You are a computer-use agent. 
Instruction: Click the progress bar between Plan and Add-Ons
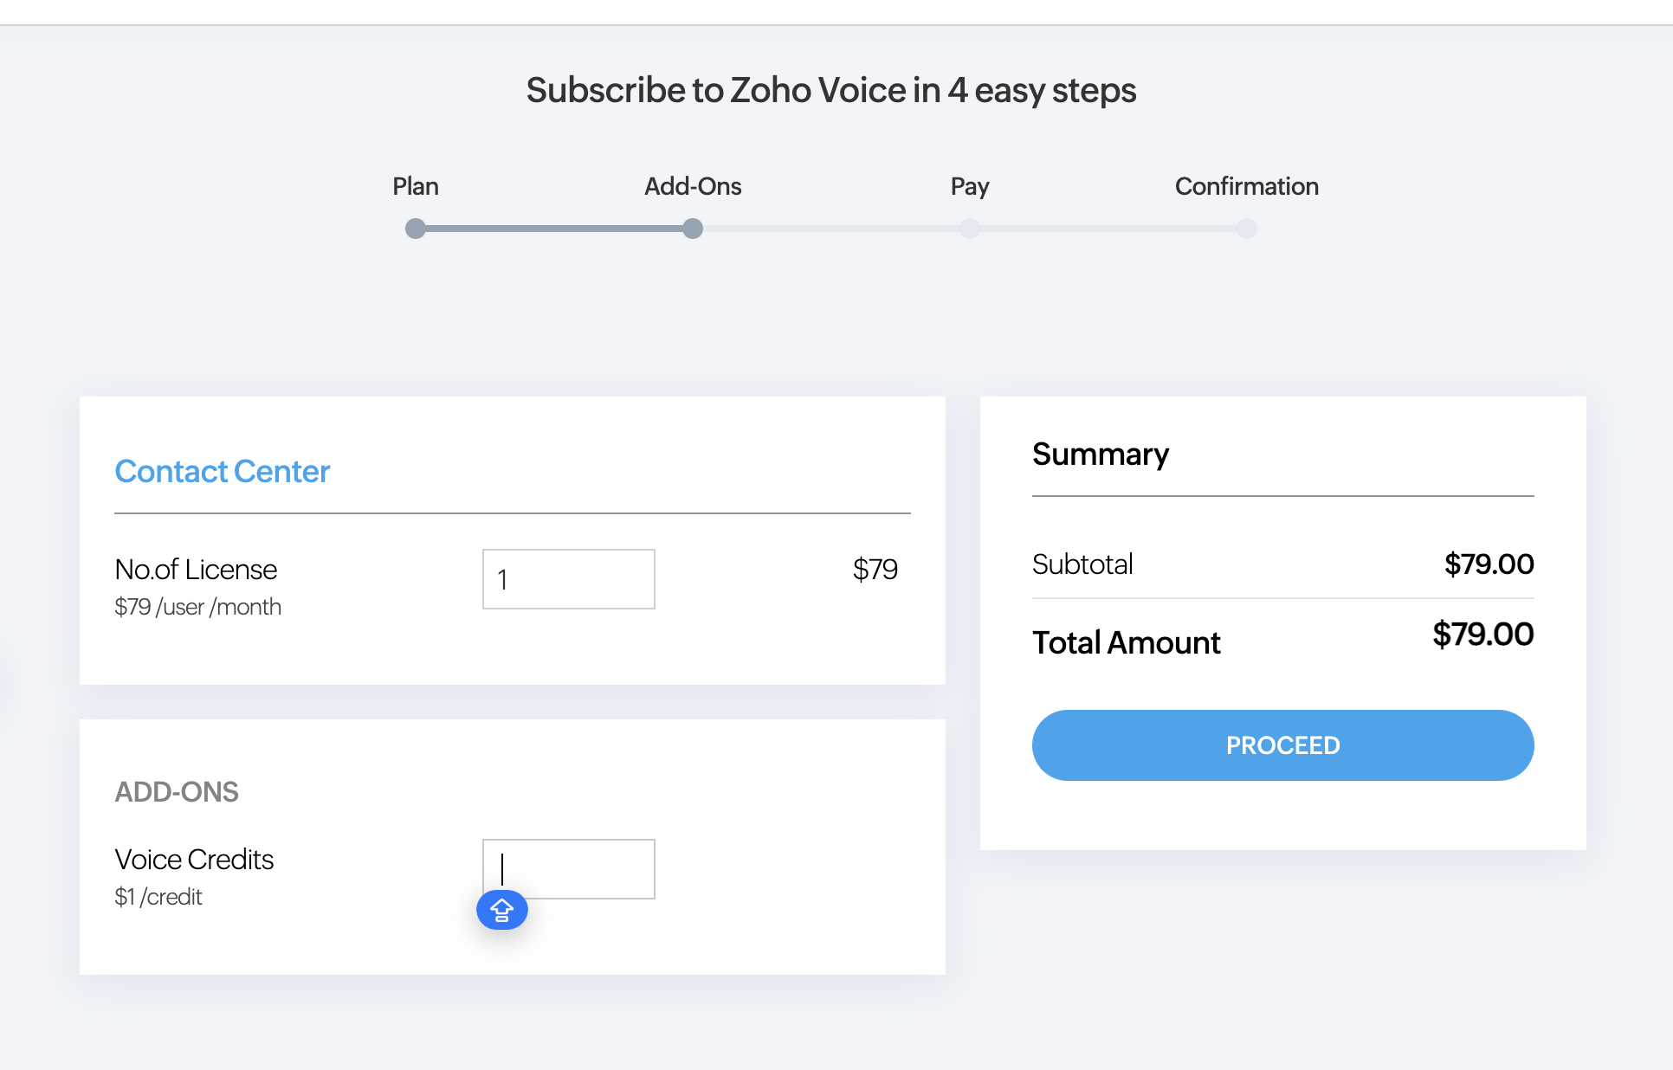pos(554,229)
